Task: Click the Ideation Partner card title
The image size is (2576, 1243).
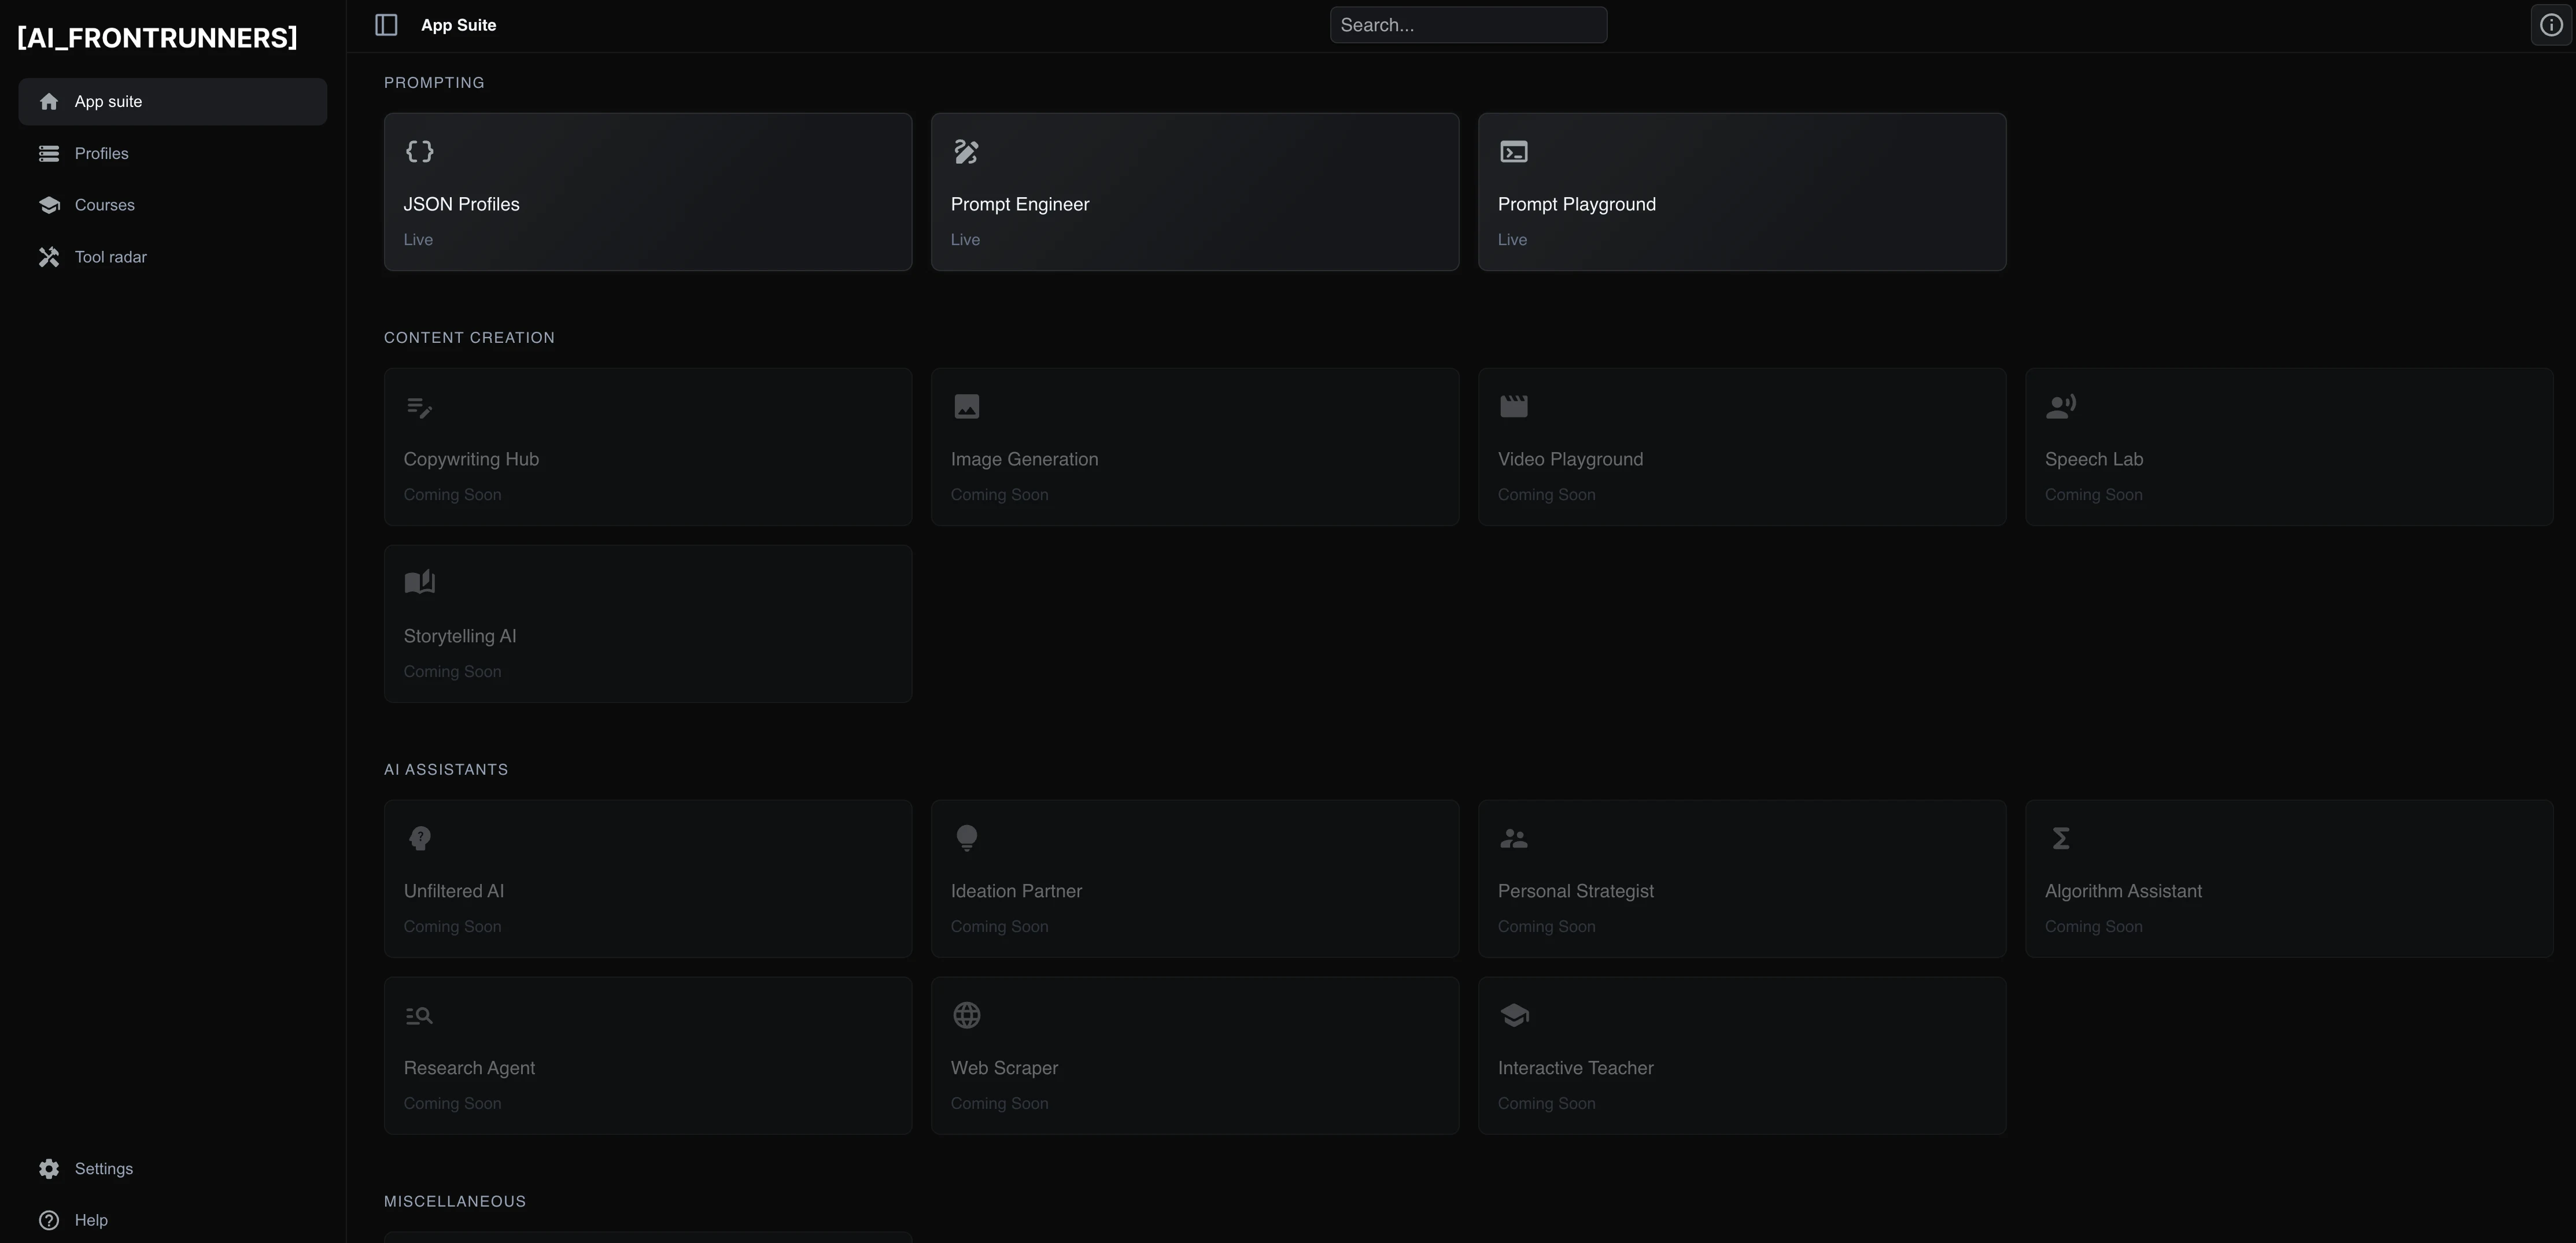Action: coord(1016,891)
